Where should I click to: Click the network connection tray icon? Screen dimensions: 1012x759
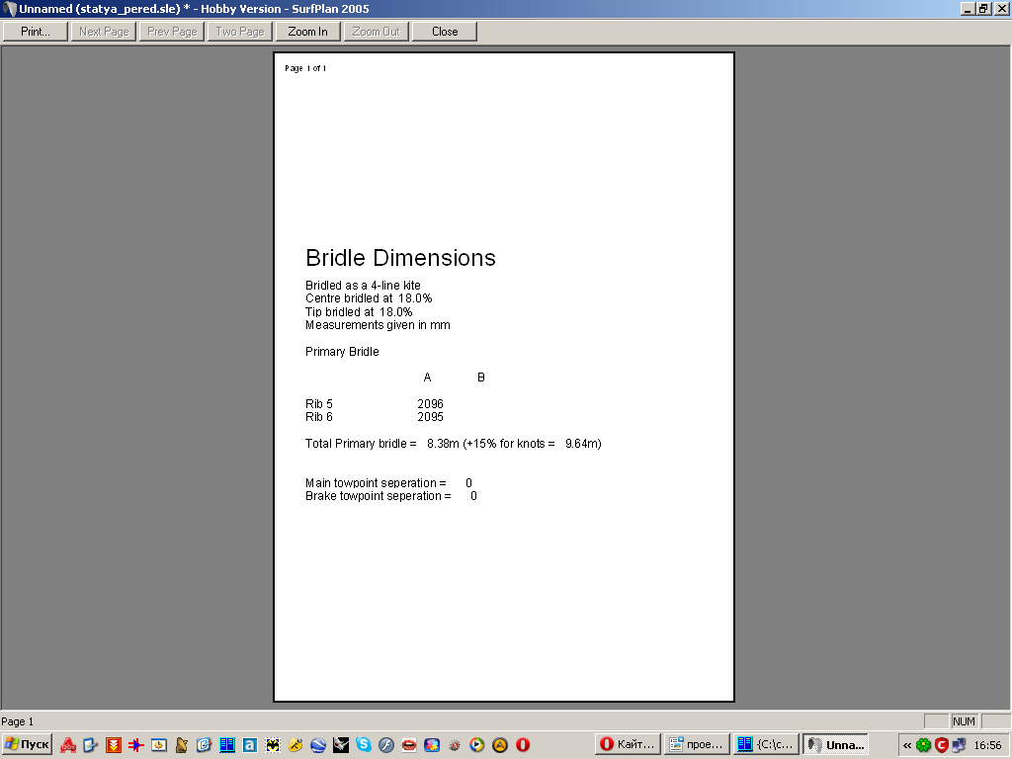pos(959,745)
